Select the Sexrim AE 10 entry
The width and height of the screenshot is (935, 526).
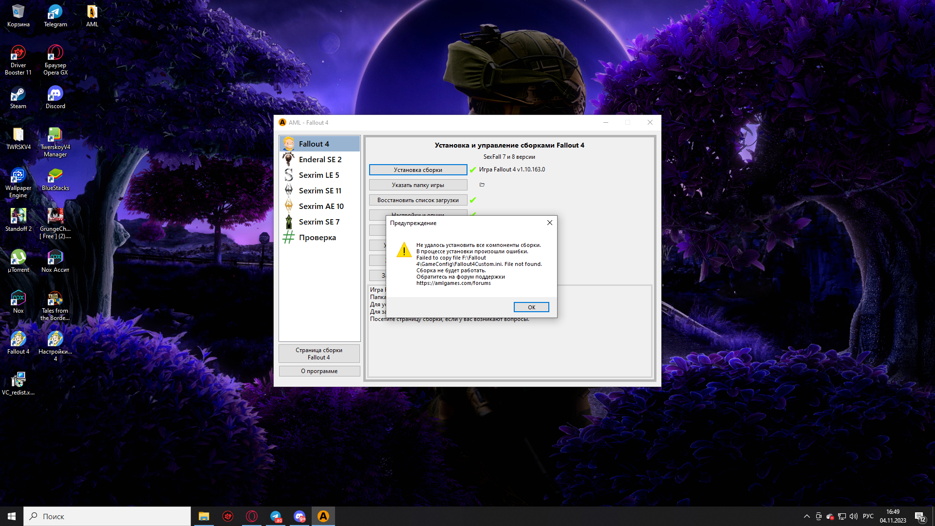click(320, 206)
